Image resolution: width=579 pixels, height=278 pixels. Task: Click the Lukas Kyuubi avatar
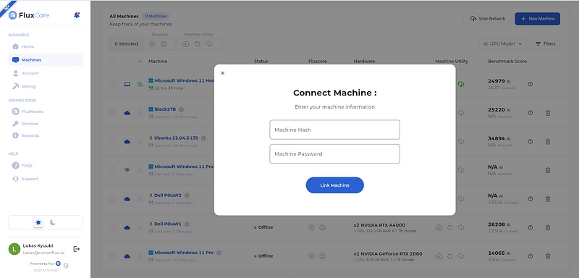coord(14,249)
